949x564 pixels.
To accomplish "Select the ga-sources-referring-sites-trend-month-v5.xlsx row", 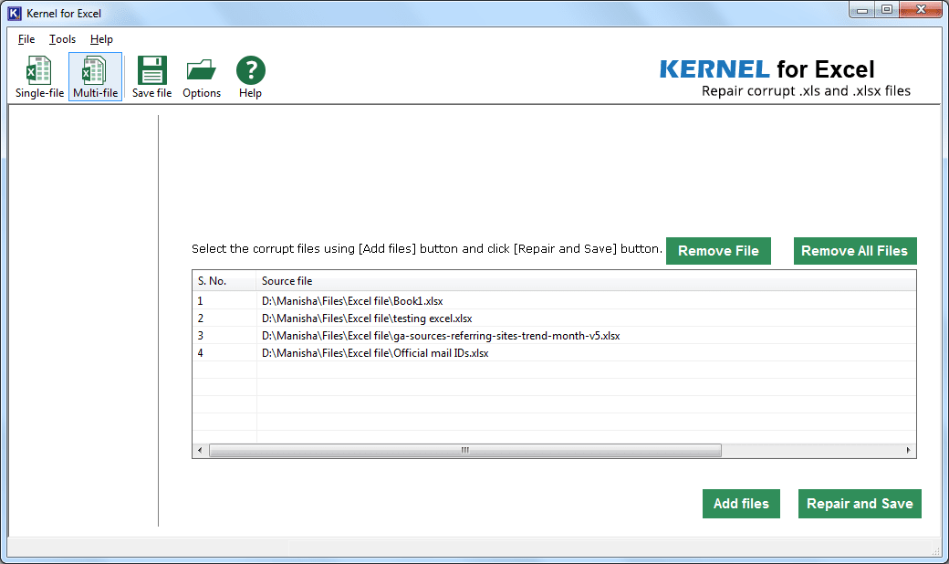I will 554,336.
